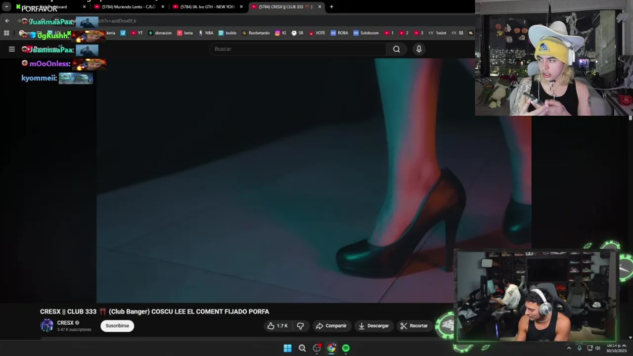Viewport: 633px width, 356px height.
Task: Click the Suscribirse button
Action: click(117, 326)
